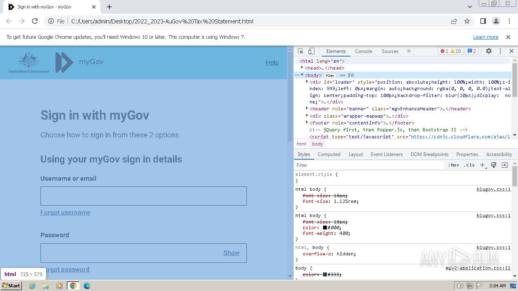Open the Chrome main menu

pos(509,21)
